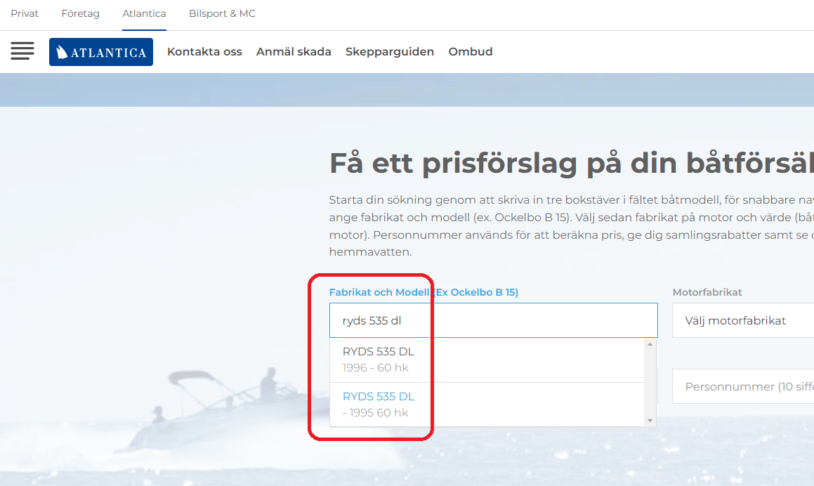
Task: Focus the Fabrikat och Modell input field
Action: (x=493, y=321)
